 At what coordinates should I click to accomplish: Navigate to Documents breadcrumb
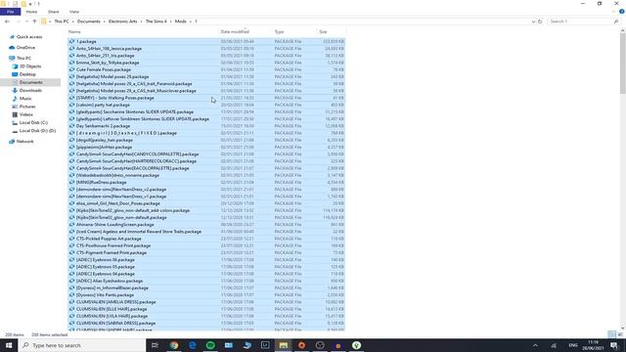(x=89, y=22)
